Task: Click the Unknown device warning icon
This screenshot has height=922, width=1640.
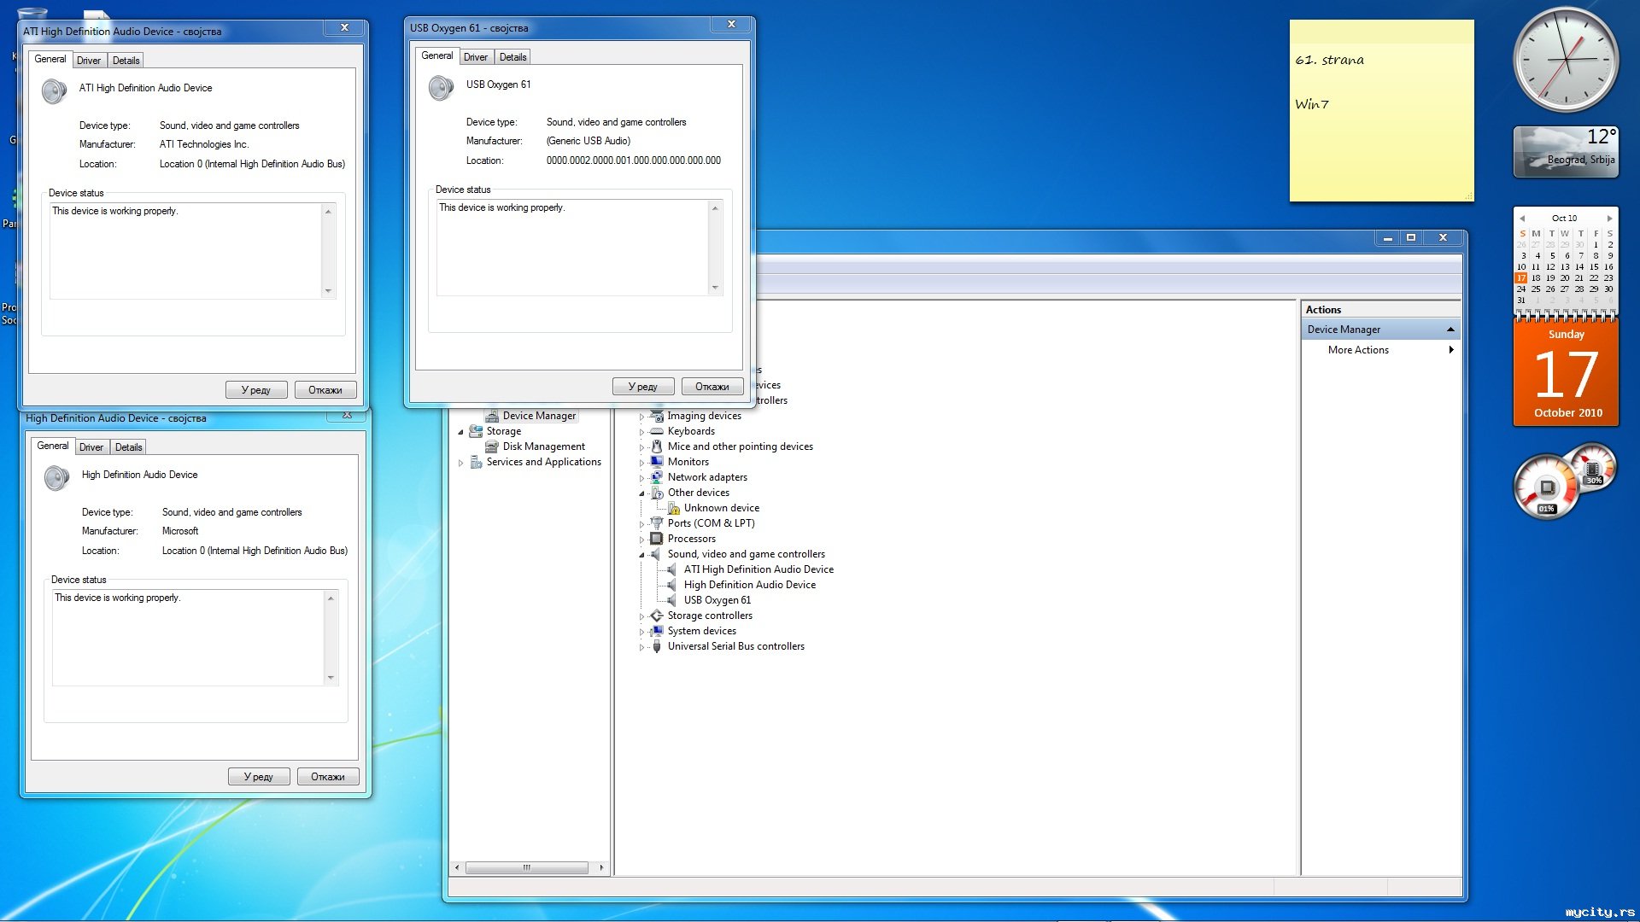Action: tap(673, 508)
